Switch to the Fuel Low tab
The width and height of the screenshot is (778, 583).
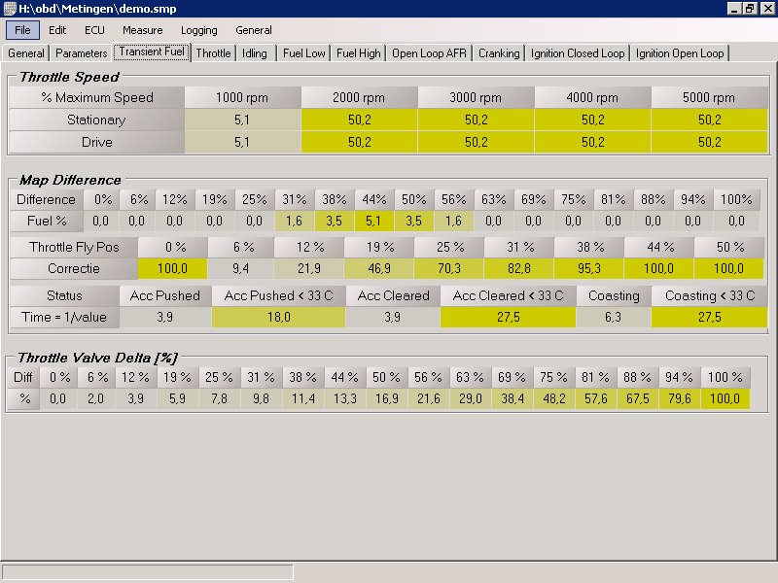point(303,53)
